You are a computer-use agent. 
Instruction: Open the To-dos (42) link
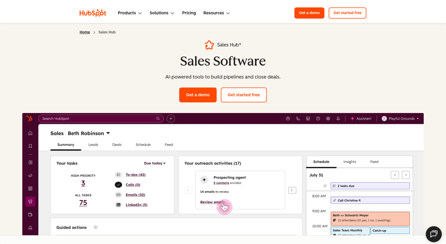coord(135,175)
